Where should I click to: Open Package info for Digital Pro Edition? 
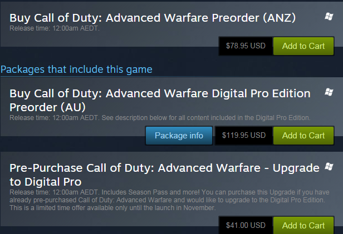[179, 135]
